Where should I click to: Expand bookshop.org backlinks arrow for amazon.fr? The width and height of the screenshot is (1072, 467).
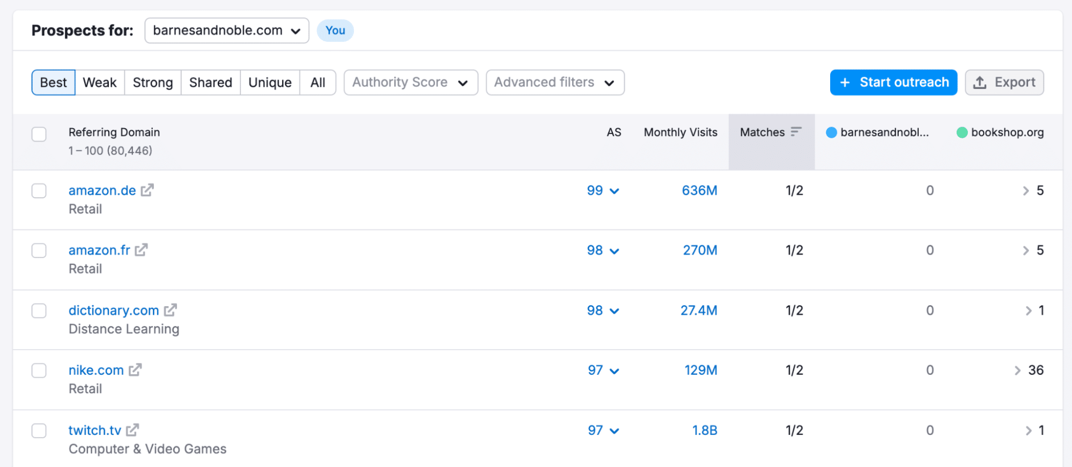(1025, 250)
